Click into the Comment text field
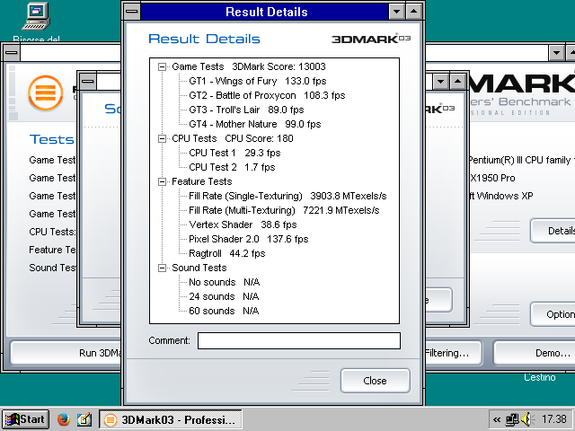The height and width of the screenshot is (431, 575). [299, 340]
